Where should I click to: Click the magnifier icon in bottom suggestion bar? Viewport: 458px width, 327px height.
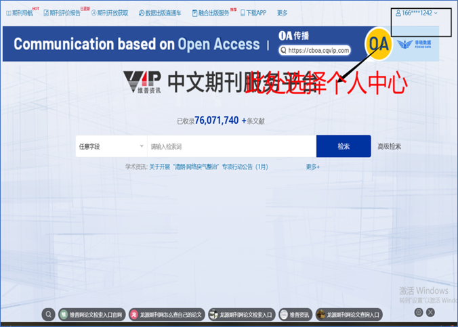click(x=49, y=314)
